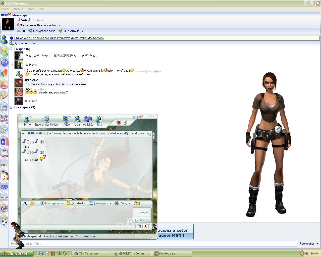Open the Seb status dropdown (En ligne)

coord(46,20)
